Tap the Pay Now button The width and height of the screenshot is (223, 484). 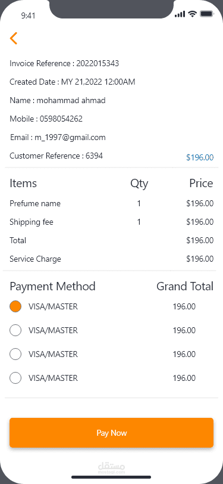pos(112,433)
